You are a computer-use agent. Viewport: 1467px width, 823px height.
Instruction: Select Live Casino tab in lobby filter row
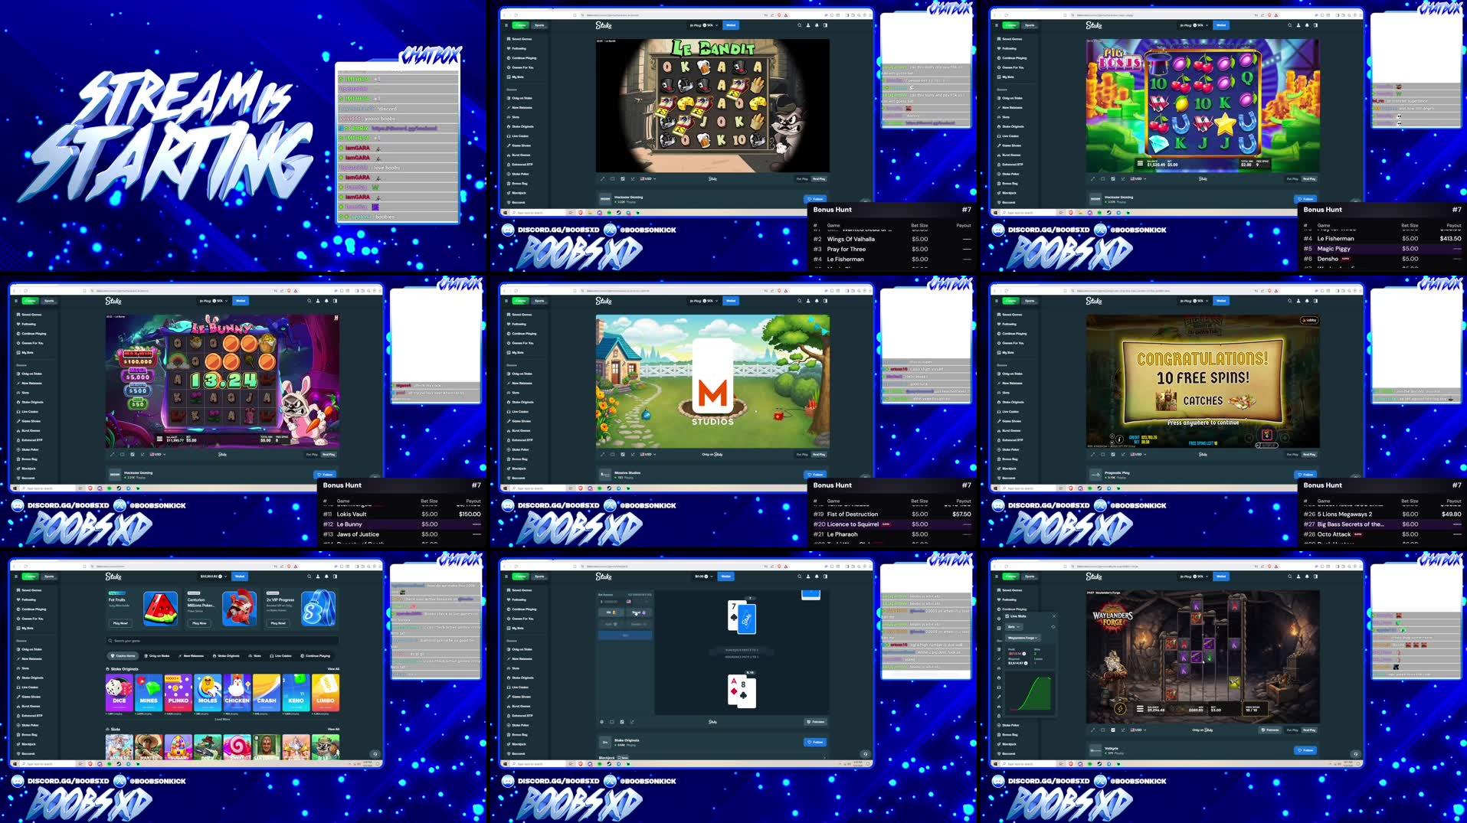281,656
